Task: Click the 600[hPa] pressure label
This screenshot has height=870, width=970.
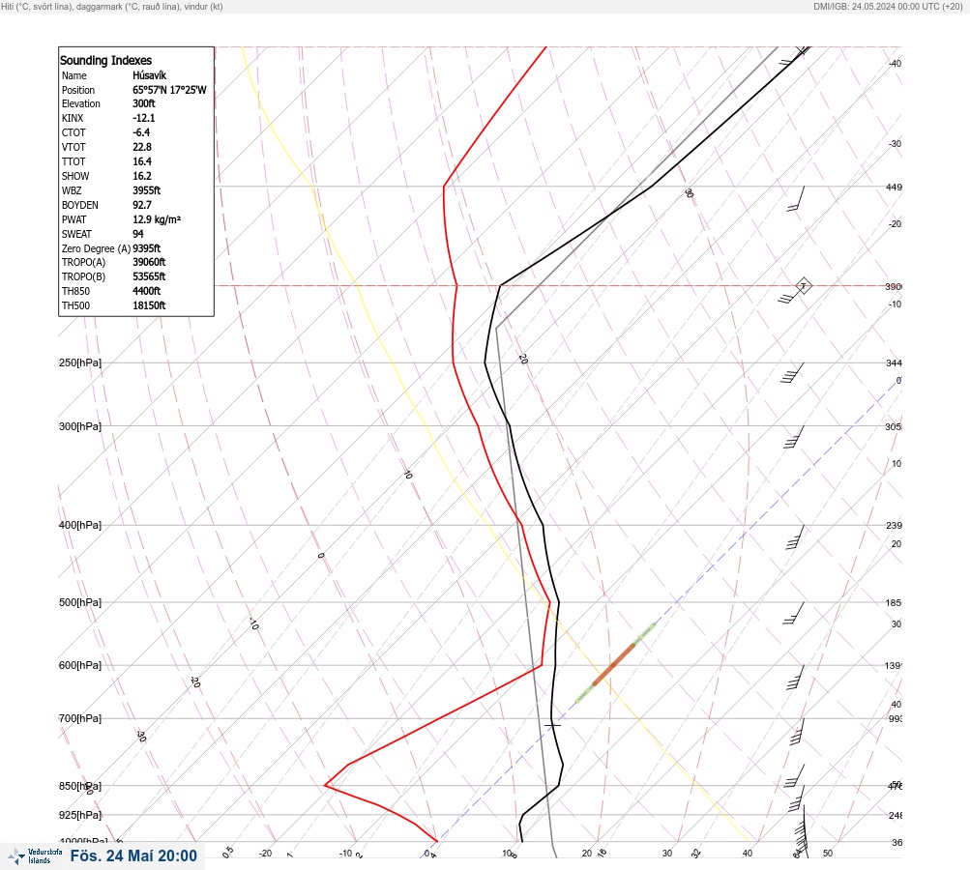Action: pos(80,665)
